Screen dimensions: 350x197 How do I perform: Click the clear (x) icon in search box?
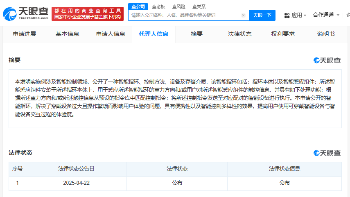(243, 15)
